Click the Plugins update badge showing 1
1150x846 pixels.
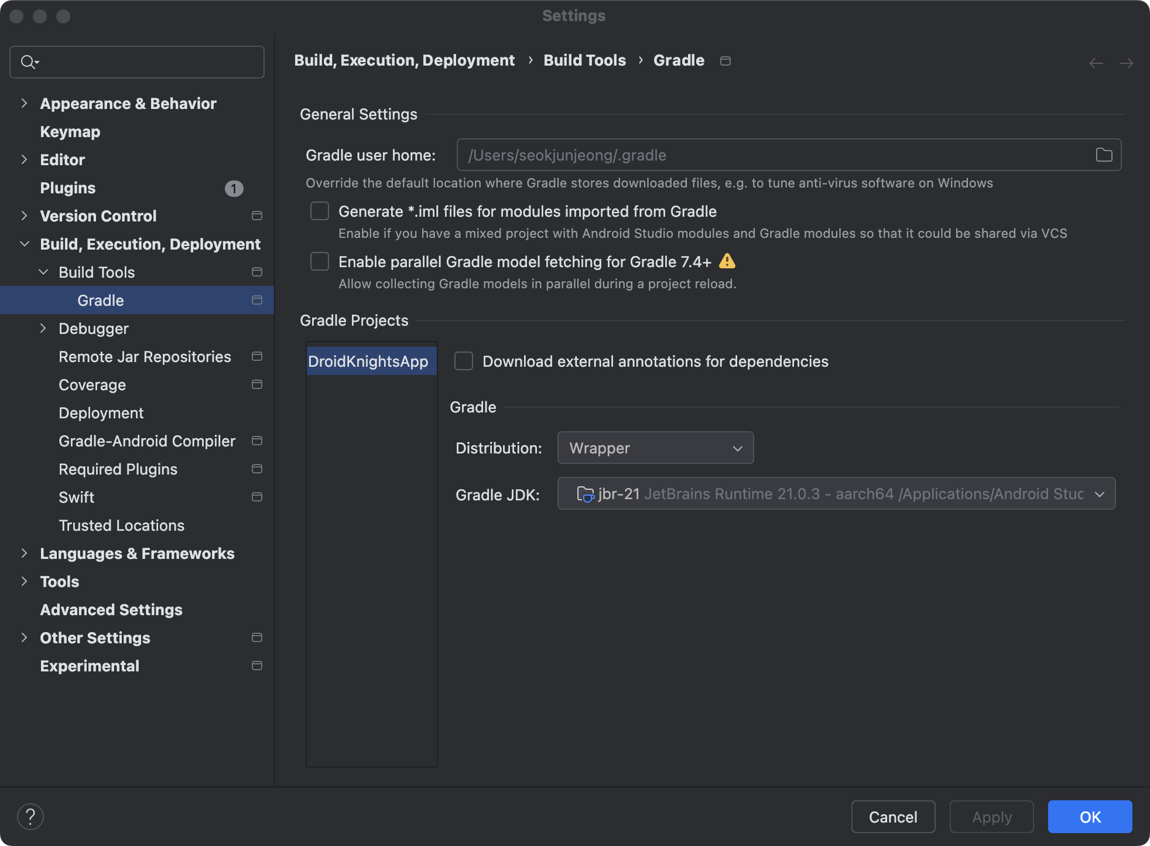click(234, 189)
